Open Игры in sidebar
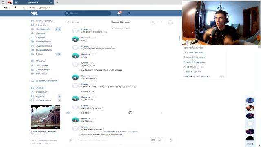 pyautogui.click(x=39, y=54)
